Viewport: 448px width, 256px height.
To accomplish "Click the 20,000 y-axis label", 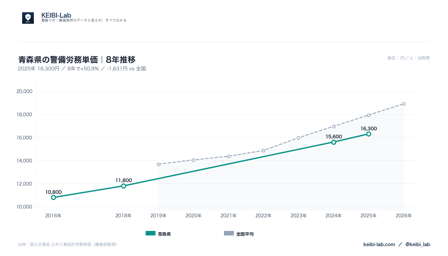I will coord(24,91).
